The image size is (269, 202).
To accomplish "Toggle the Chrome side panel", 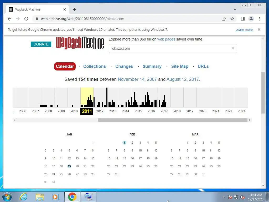I will point(242,19).
